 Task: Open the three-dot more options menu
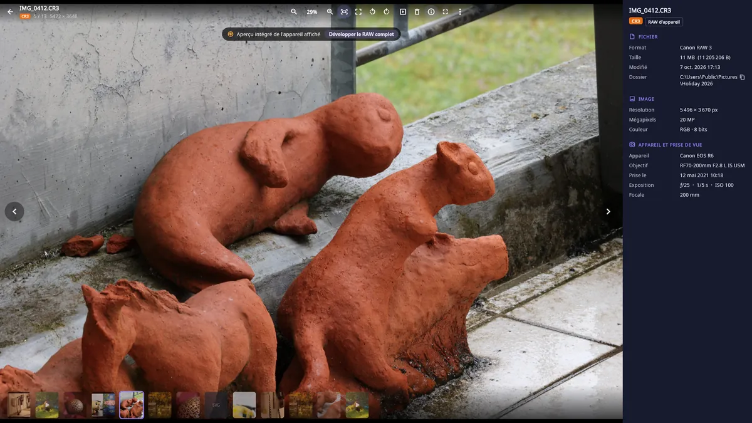pyautogui.click(x=460, y=12)
